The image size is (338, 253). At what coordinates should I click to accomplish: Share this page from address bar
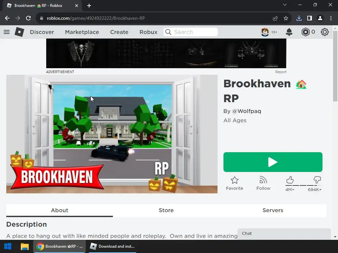(275, 18)
